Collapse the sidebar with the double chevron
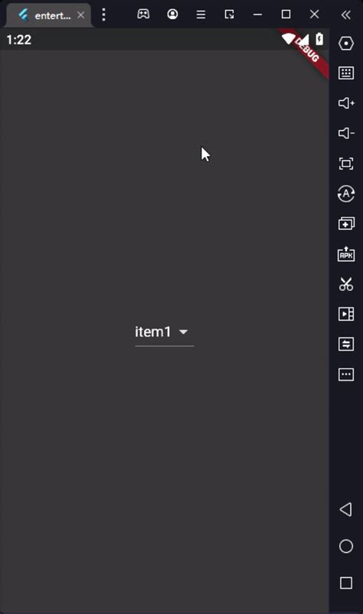Viewport: 363px width, 614px height. [346, 15]
